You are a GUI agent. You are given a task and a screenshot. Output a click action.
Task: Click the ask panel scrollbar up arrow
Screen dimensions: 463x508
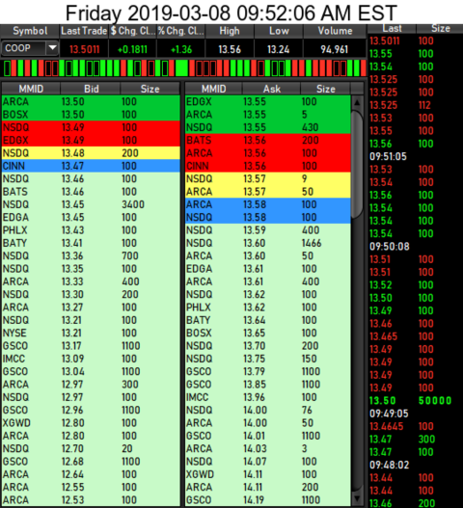(357, 102)
